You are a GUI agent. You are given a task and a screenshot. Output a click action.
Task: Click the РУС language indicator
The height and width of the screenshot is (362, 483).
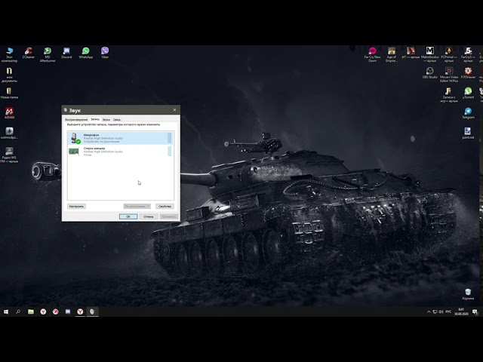448,311
